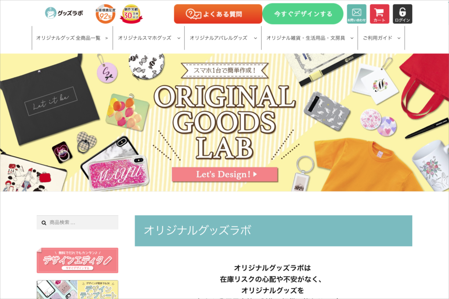Open the お問い合わせ envelope icon
Viewport: 449px width, 299px height.
(356, 14)
